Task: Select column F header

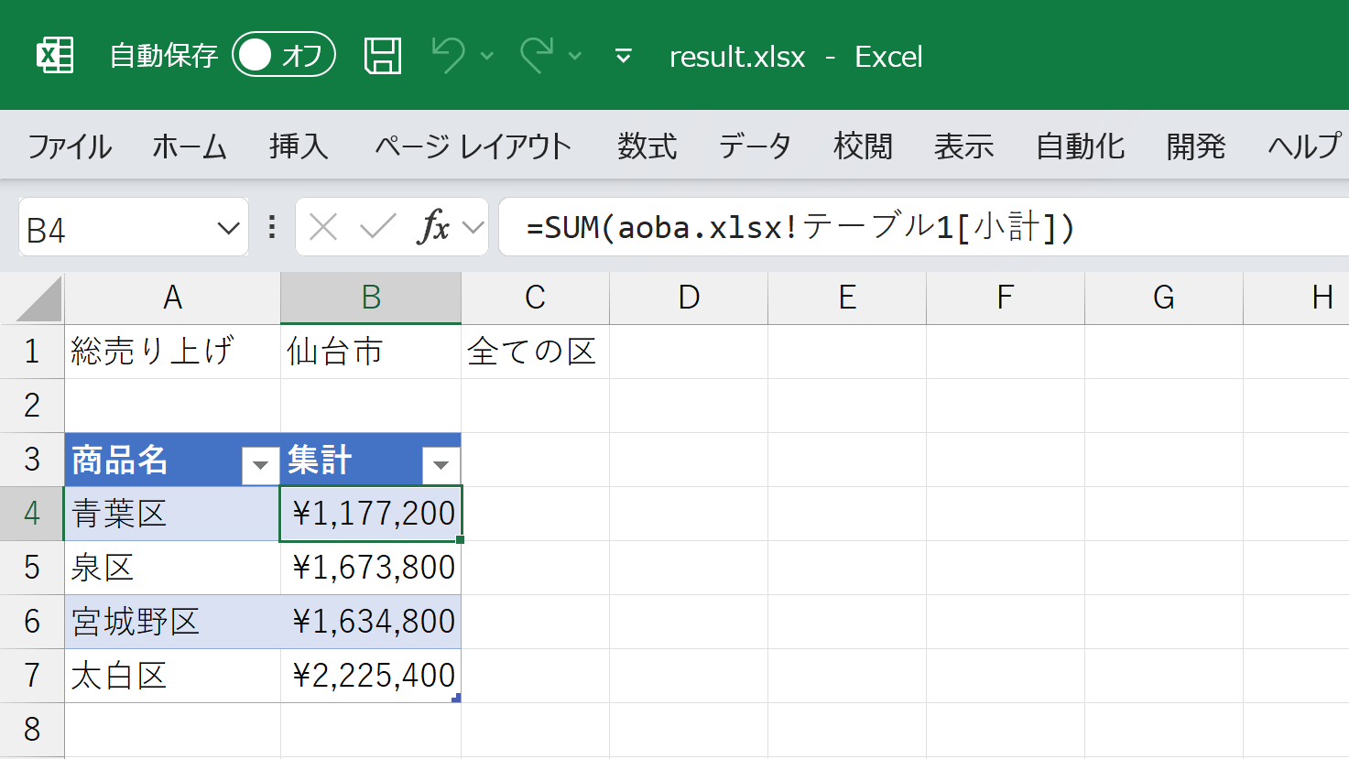Action: pos(1006,298)
